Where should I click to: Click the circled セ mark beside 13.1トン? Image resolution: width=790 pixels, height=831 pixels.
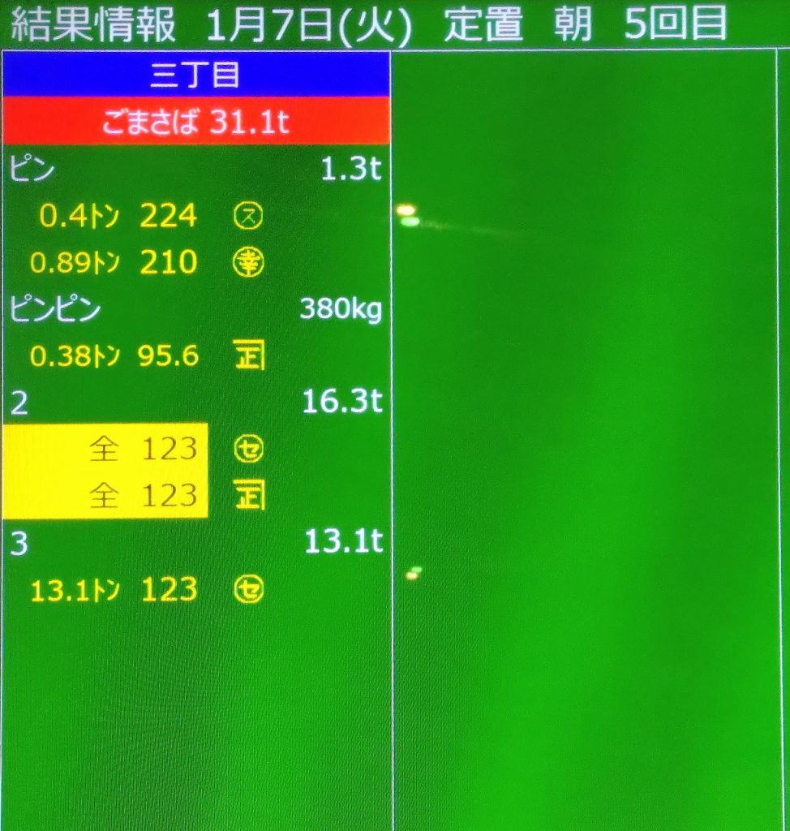(x=248, y=591)
